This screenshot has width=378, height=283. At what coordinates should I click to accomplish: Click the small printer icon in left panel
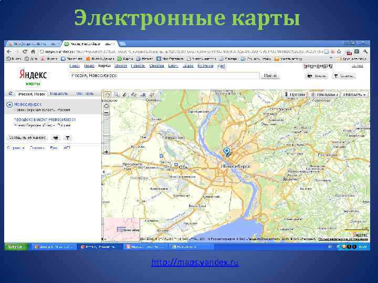point(56,138)
